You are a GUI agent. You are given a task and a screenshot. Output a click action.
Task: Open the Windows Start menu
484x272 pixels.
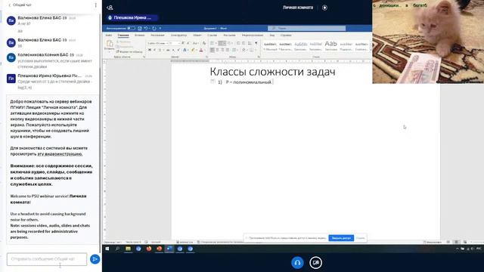(x=107, y=249)
